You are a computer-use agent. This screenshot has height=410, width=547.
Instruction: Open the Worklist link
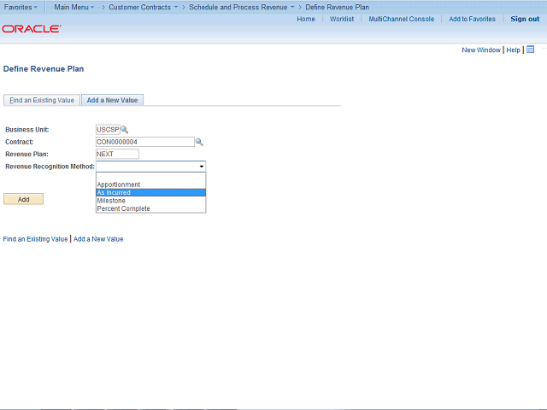click(x=342, y=19)
